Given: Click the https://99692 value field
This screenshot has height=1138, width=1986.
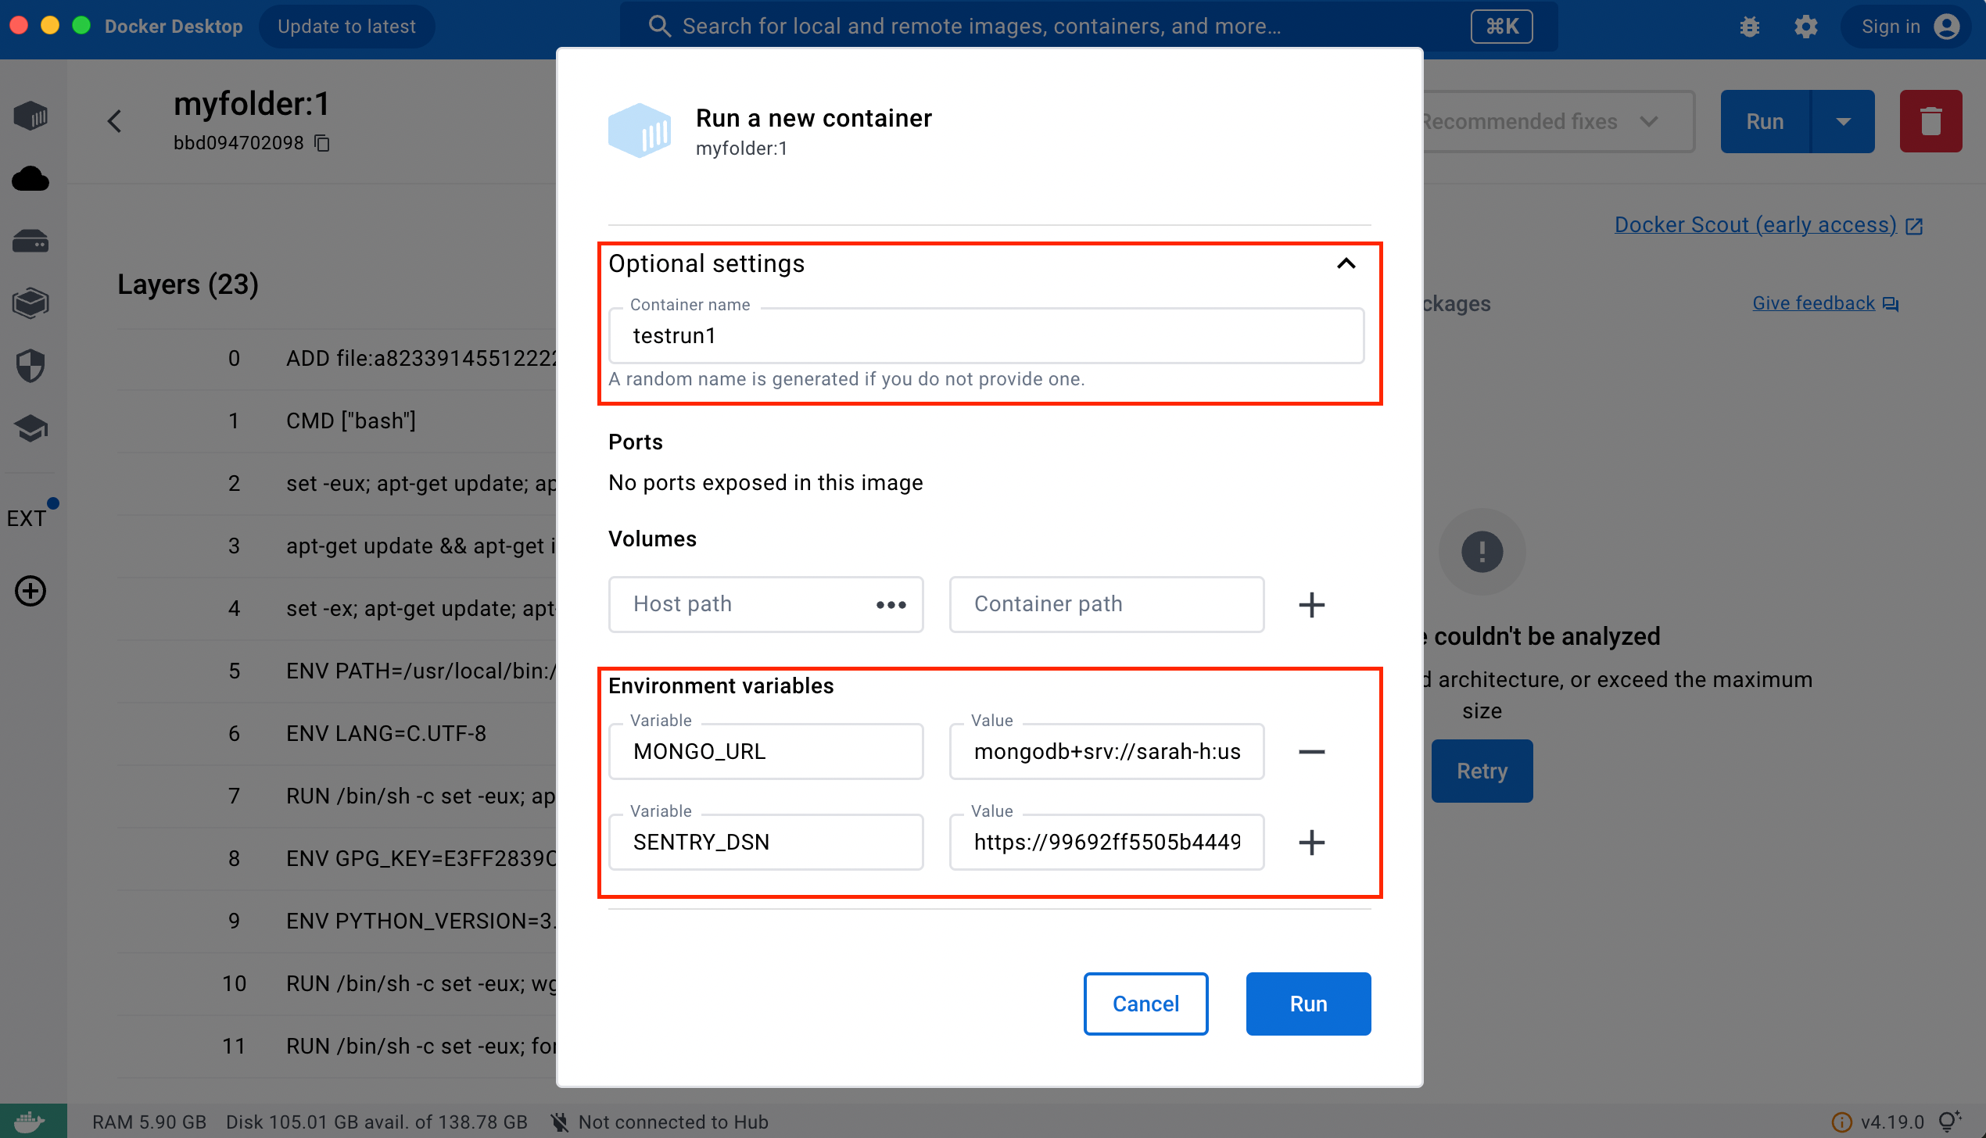Looking at the screenshot, I should click(x=1106, y=842).
